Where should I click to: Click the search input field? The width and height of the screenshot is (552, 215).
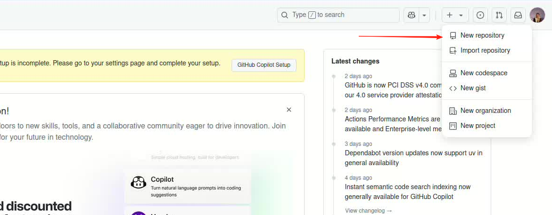click(338, 15)
